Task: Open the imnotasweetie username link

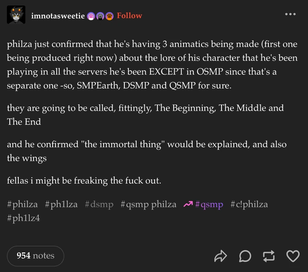Action: (58, 16)
